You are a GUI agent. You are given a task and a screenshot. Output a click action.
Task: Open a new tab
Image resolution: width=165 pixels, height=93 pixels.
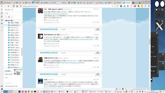(133, 3)
